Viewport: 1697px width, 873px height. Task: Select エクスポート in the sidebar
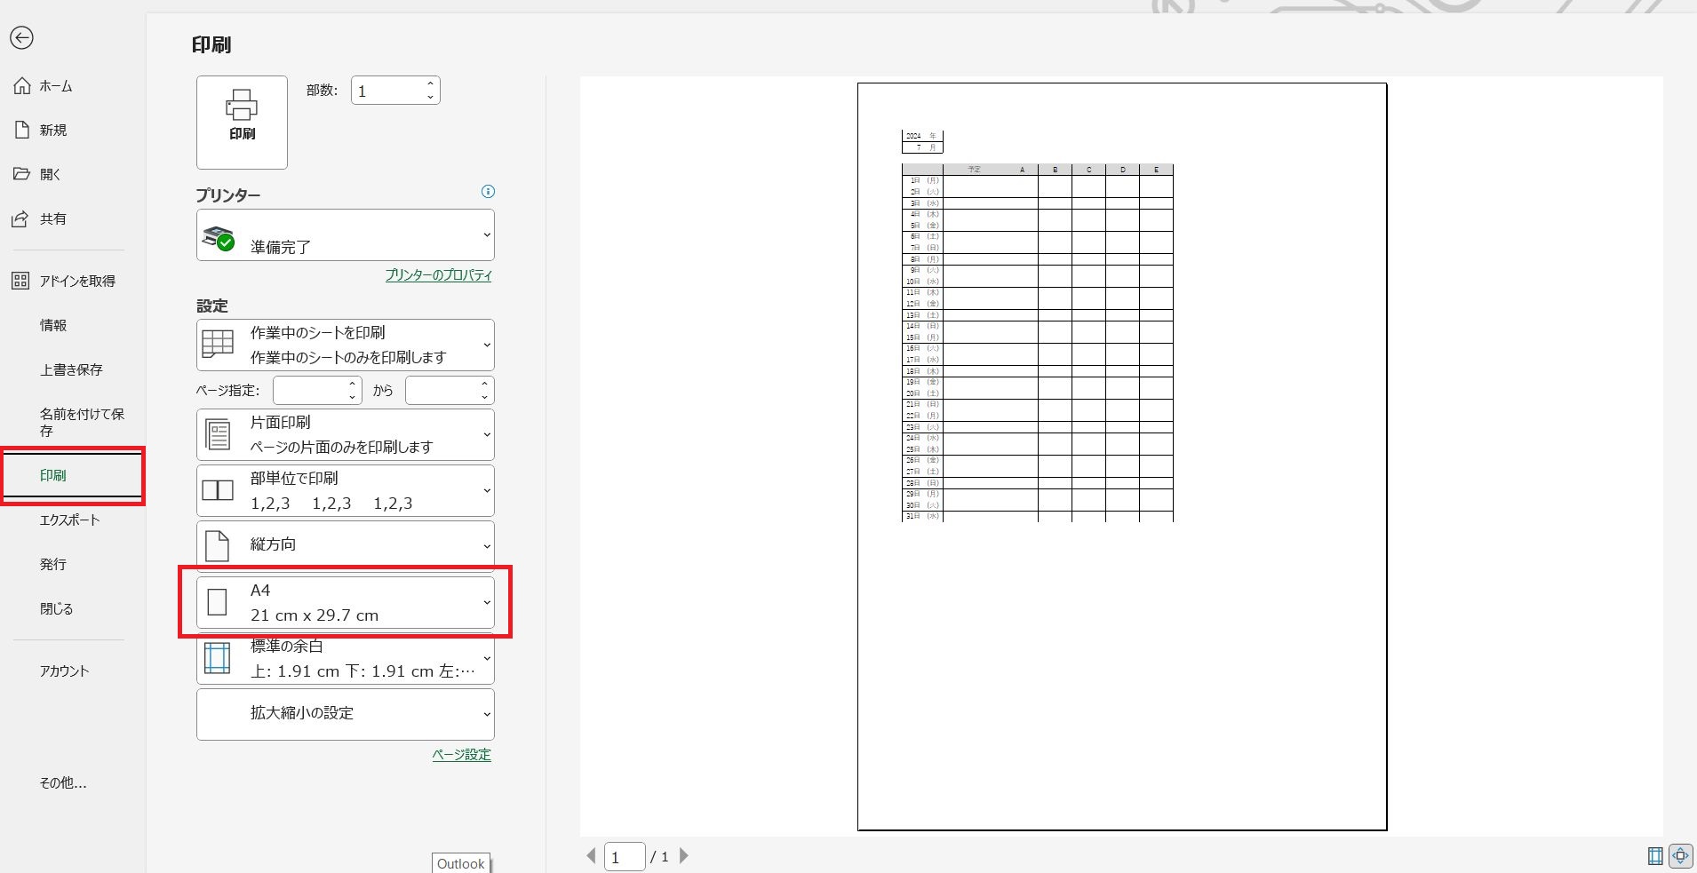[69, 520]
